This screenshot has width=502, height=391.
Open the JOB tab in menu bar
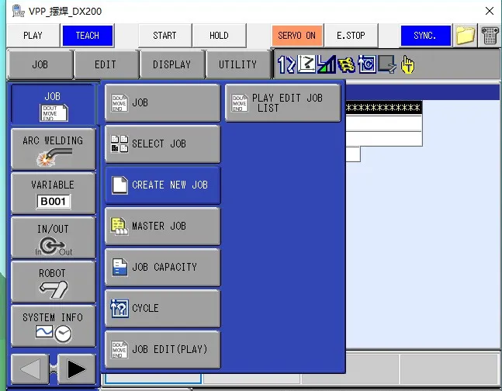[40, 64]
